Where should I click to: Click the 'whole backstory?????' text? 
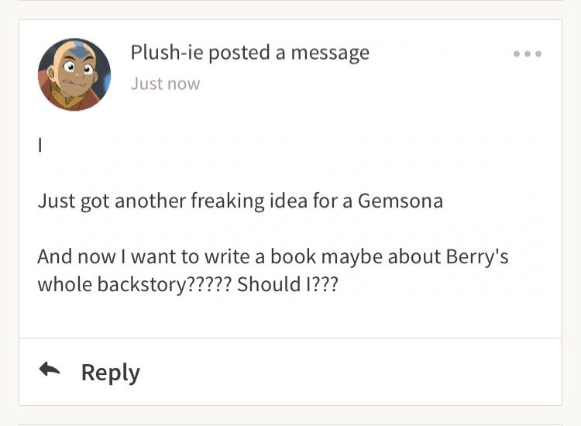pos(135,284)
